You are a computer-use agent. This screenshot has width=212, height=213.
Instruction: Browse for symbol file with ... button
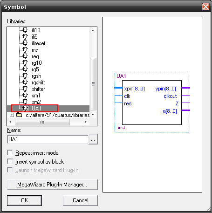[x=93, y=139]
